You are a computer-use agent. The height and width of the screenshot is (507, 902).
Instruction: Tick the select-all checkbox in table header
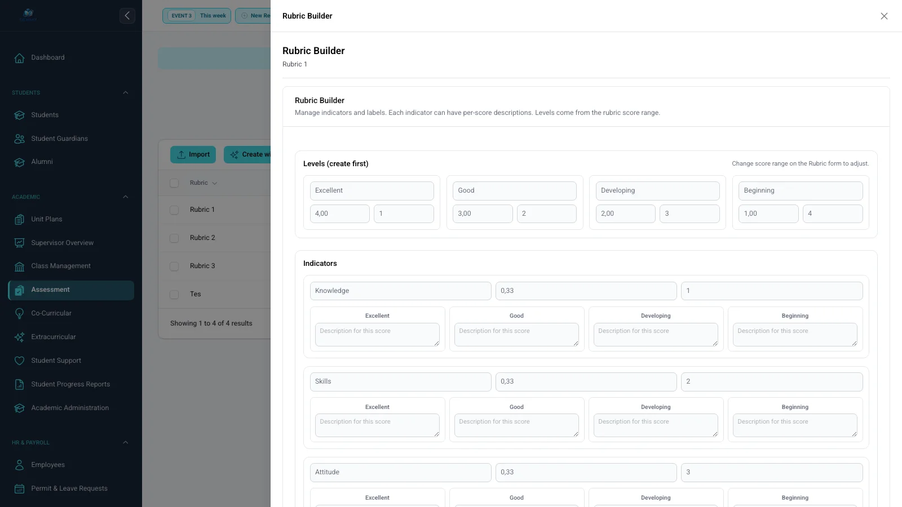pyautogui.click(x=174, y=183)
